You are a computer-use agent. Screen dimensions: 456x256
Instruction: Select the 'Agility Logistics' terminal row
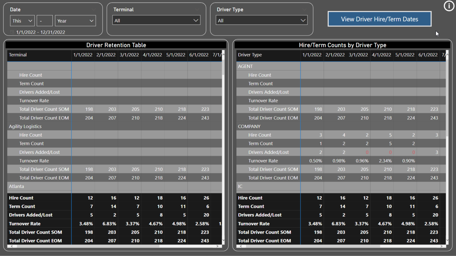click(25, 126)
